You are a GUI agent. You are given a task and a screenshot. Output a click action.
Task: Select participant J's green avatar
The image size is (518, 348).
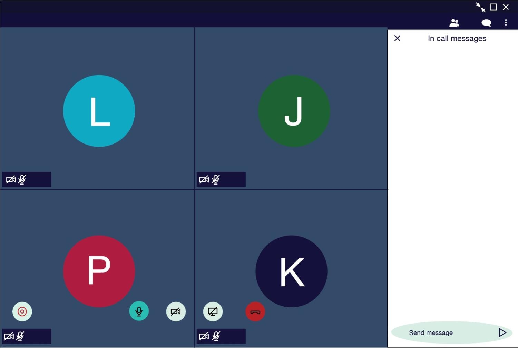click(x=294, y=111)
